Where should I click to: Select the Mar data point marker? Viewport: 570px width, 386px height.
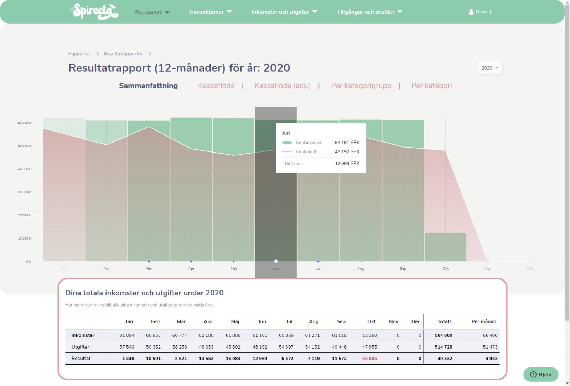(x=149, y=261)
